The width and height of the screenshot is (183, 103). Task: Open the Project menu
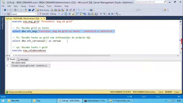[32, 6]
